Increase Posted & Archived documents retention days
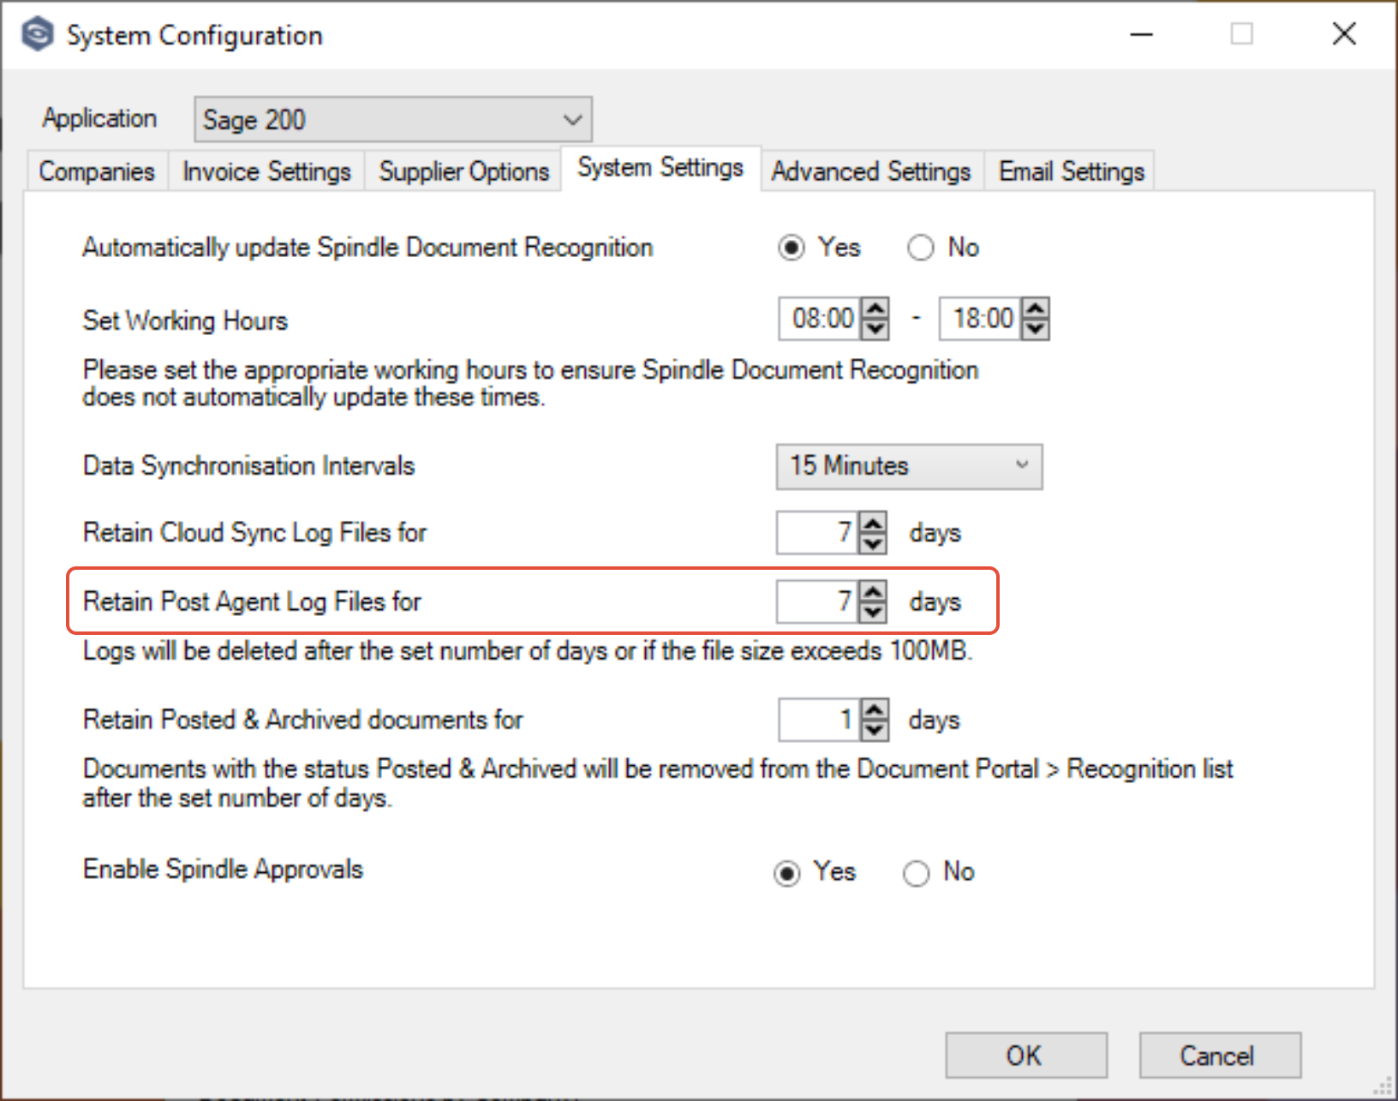Image resolution: width=1398 pixels, height=1101 pixels. (875, 710)
